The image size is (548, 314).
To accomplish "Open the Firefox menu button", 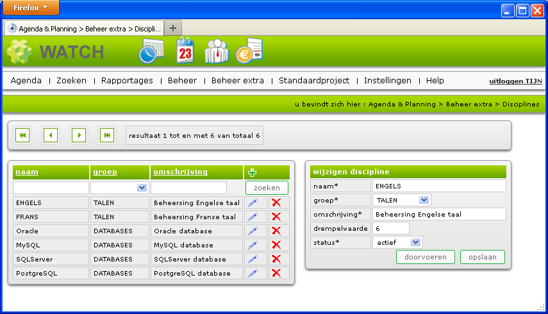I will [x=31, y=7].
